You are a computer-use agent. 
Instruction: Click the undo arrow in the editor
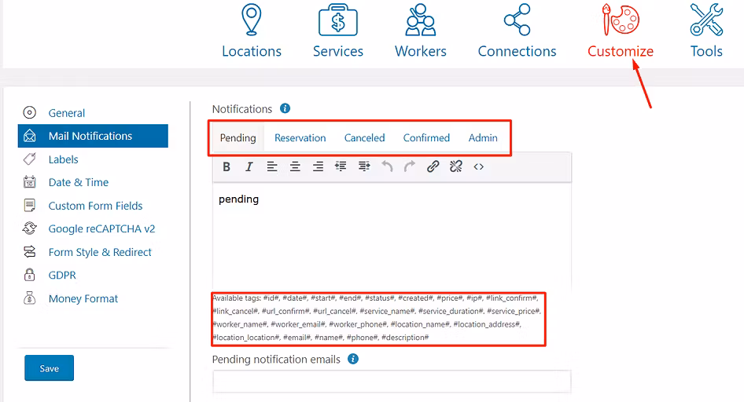click(x=387, y=166)
